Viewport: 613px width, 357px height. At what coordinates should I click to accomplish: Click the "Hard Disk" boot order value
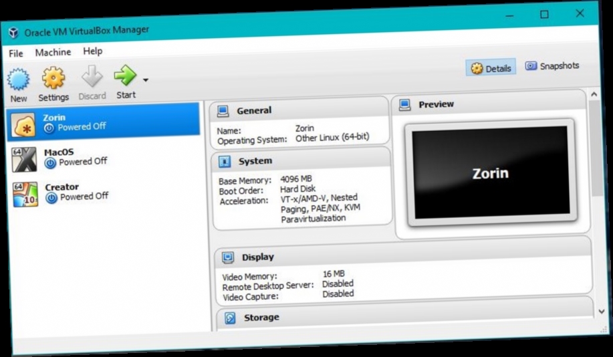click(x=297, y=189)
